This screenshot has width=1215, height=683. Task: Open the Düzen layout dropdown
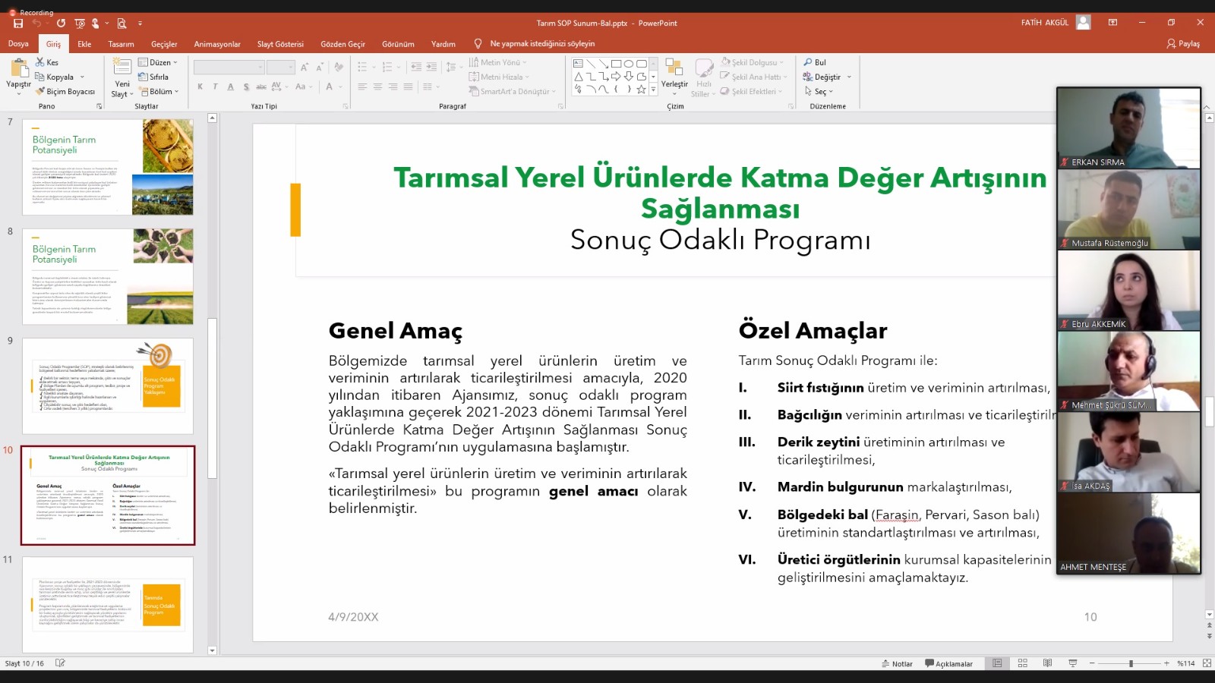[158, 62]
